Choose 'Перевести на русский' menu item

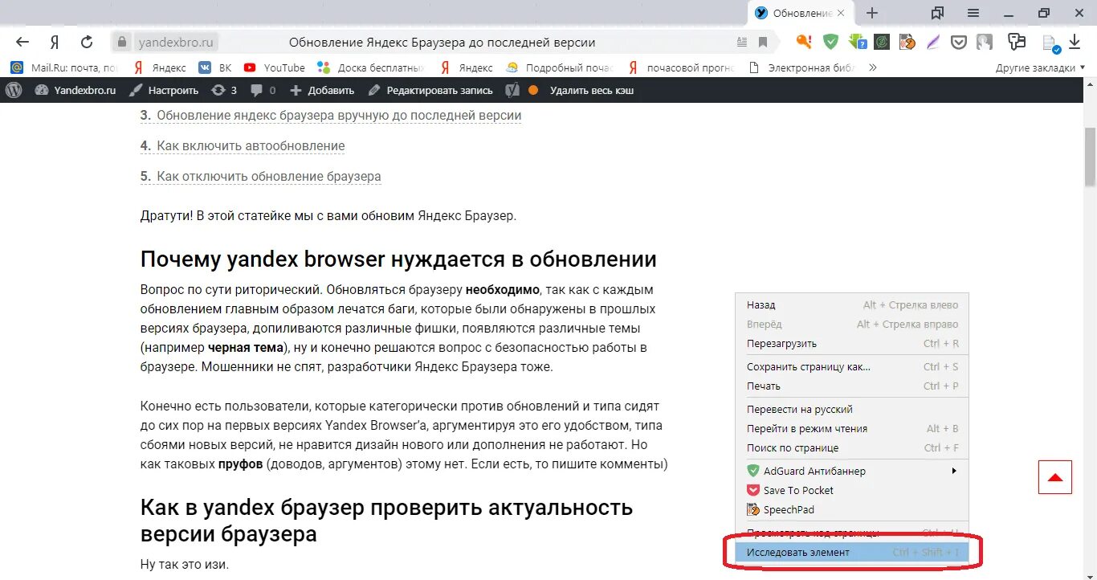(x=852, y=409)
